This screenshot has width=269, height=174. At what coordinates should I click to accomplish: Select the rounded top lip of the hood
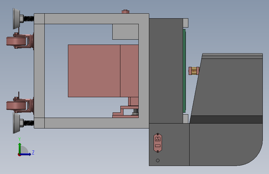[232, 56]
